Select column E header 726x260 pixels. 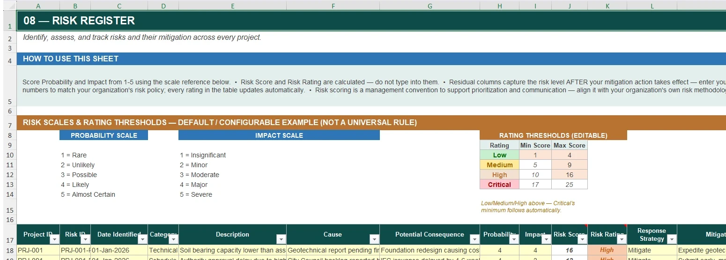tap(233, 6)
